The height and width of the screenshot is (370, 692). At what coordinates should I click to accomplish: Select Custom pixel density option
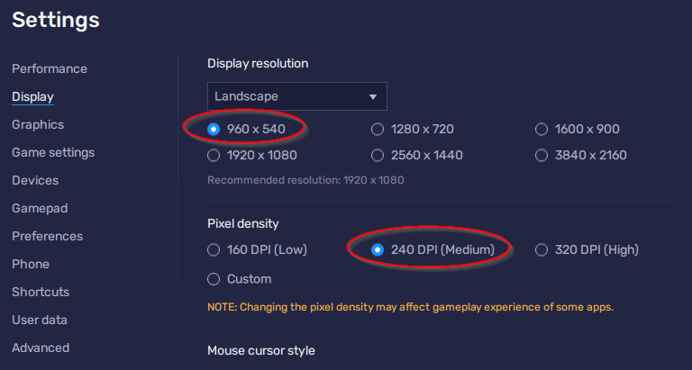pos(214,278)
